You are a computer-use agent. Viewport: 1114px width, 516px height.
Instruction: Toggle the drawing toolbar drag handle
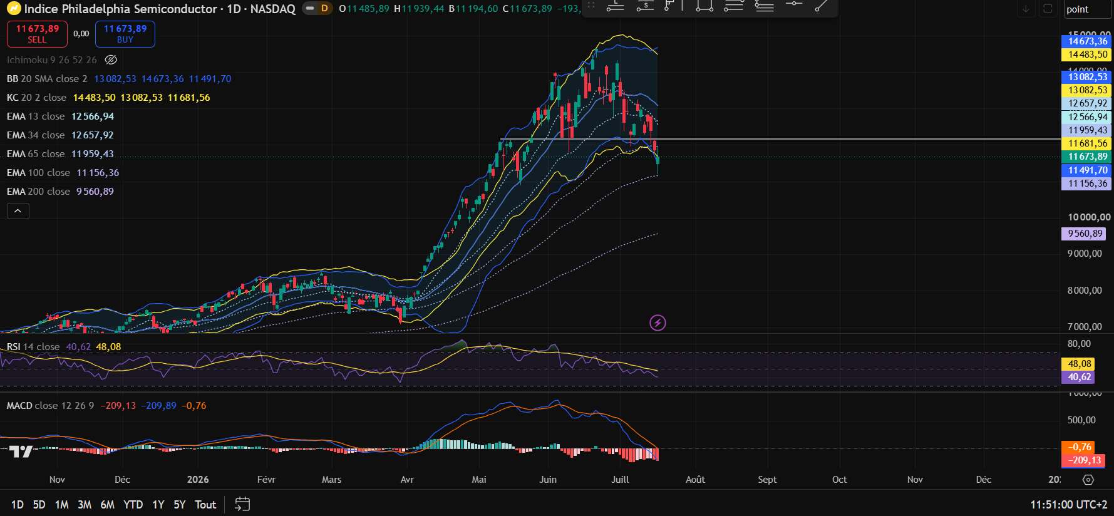click(591, 5)
